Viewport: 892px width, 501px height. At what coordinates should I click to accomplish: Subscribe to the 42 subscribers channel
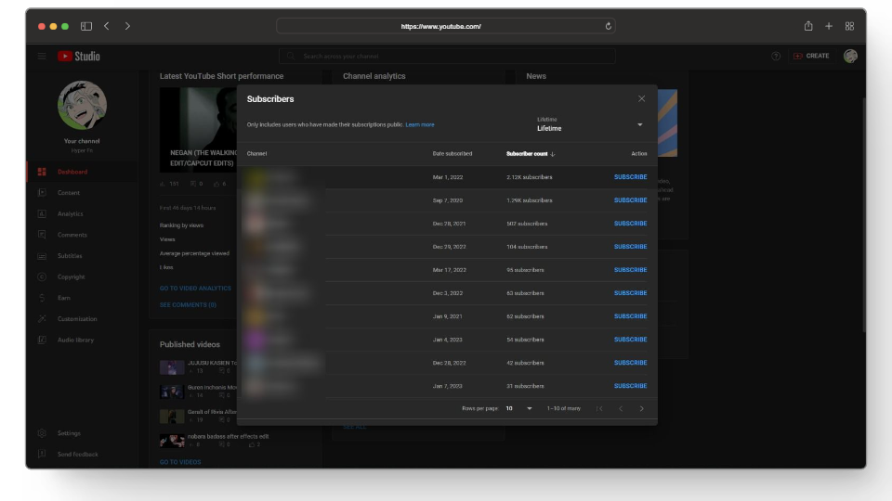point(630,363)
